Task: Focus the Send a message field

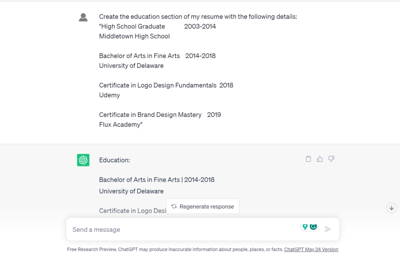Action: (203, 229)
